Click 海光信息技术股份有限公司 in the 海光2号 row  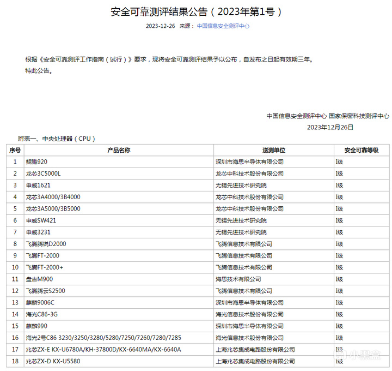coord(249,338)
